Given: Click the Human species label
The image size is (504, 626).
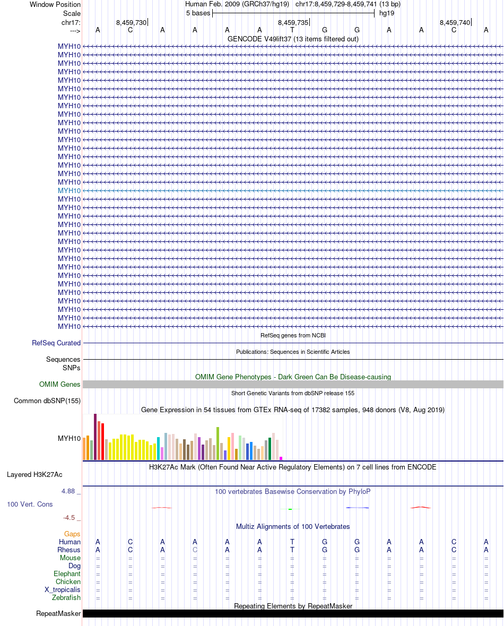Looking at the screenshot, I should (x=69, y=542).
